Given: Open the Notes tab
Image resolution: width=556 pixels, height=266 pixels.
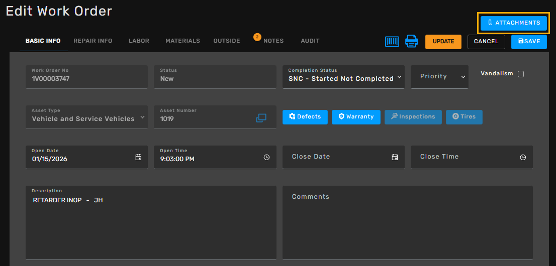Looking at the screenshot, I should click(273, 41).
